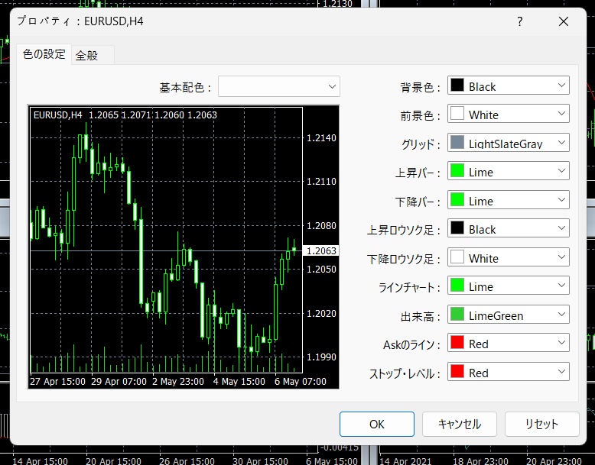Click the 下降バー Lime color swatch
595x465 pixels.
[458, 201]
